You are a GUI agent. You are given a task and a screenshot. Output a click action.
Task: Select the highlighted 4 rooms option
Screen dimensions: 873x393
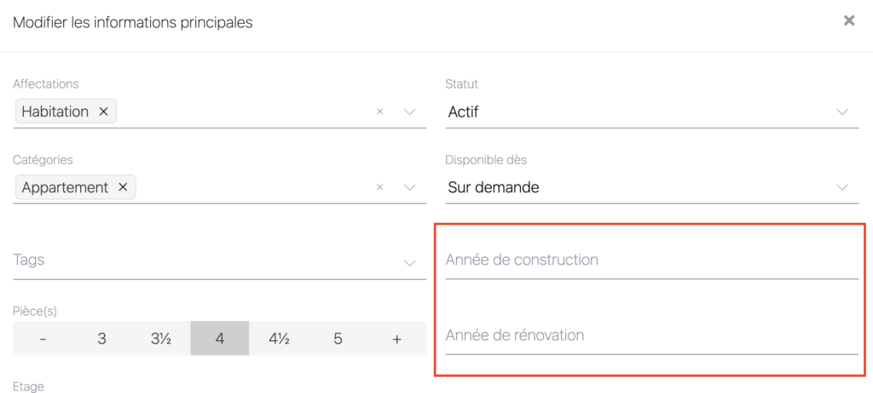[220, 339]
